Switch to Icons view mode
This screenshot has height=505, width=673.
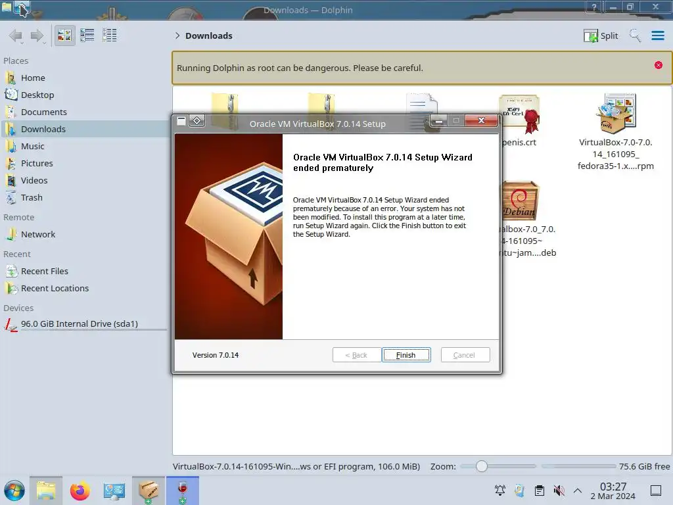pos(64,36)
